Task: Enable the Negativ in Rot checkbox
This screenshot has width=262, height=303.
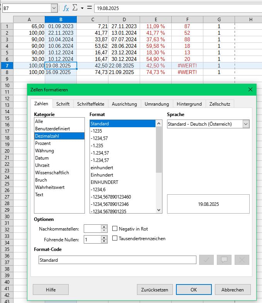Action: 115,229
